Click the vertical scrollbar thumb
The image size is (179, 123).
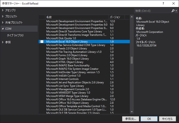132,60
